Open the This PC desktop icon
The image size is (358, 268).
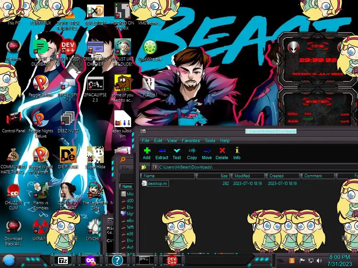14,14
